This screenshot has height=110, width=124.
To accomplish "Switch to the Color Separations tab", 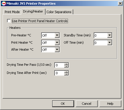I will tap(59, 12).
